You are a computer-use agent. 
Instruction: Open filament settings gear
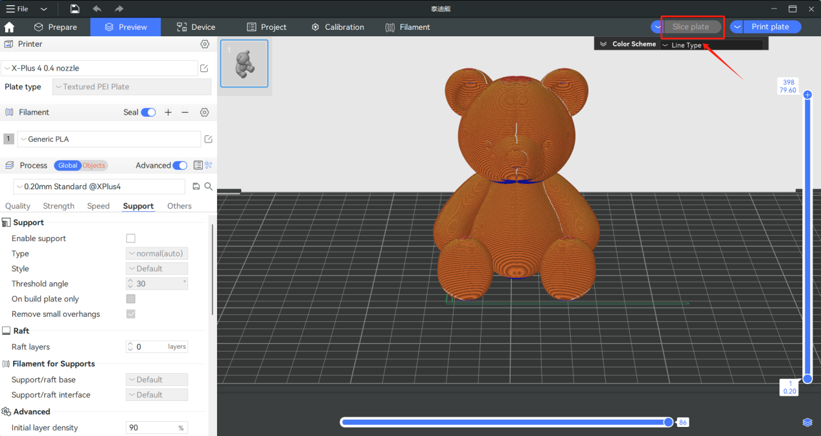point(205,112)
